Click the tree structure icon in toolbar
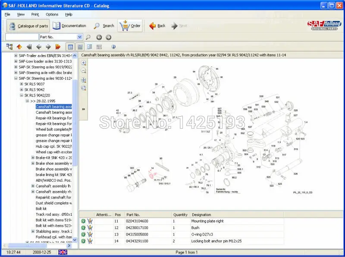 [x=9, y=47]
